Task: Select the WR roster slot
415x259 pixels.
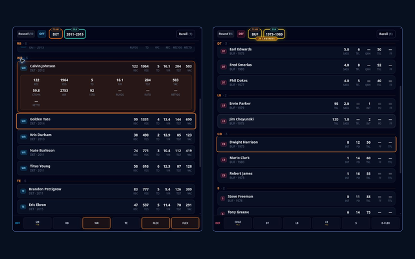Action: [97, 223]
